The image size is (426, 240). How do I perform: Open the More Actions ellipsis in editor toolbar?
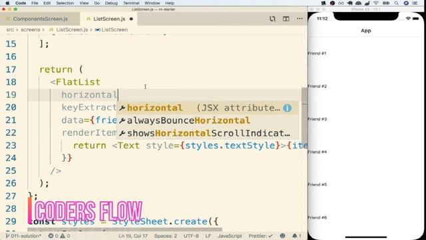tap(300, 19)
